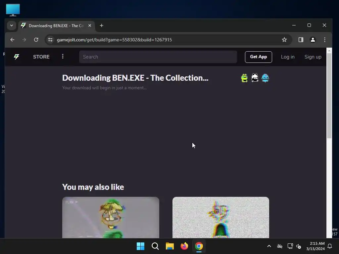Click the 'Downloading BEN.EXE - The Collection...' heading
The image size is (339, 254).
tap(135, 78)
